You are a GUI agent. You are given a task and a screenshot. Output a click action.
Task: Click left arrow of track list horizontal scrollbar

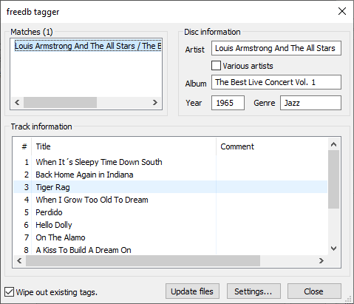pyautogui.click(x=19, y=260)
